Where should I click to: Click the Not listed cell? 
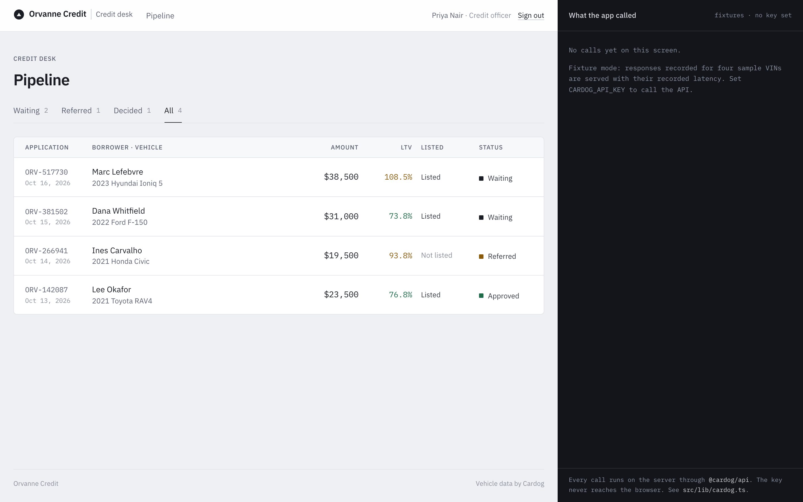tap(436, 255)
